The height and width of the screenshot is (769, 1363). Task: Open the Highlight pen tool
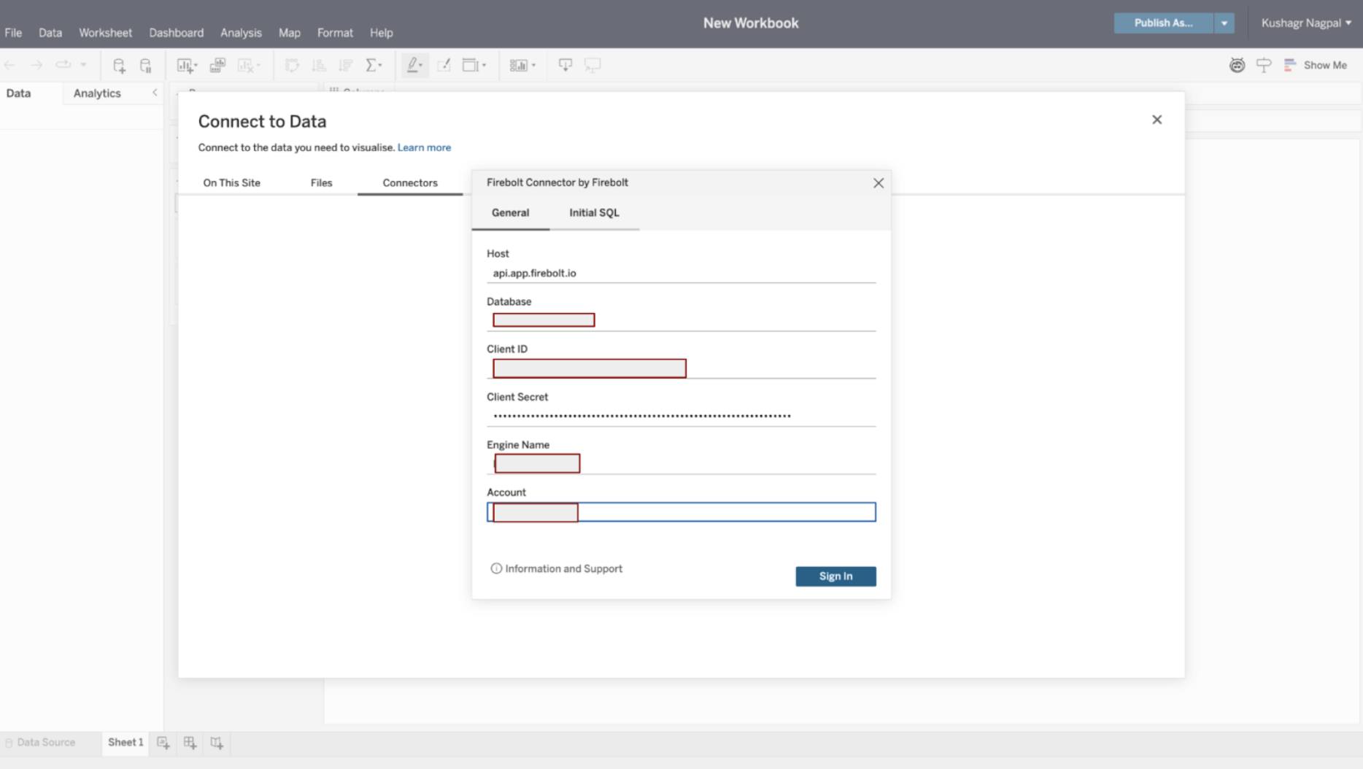pos(414,66)
